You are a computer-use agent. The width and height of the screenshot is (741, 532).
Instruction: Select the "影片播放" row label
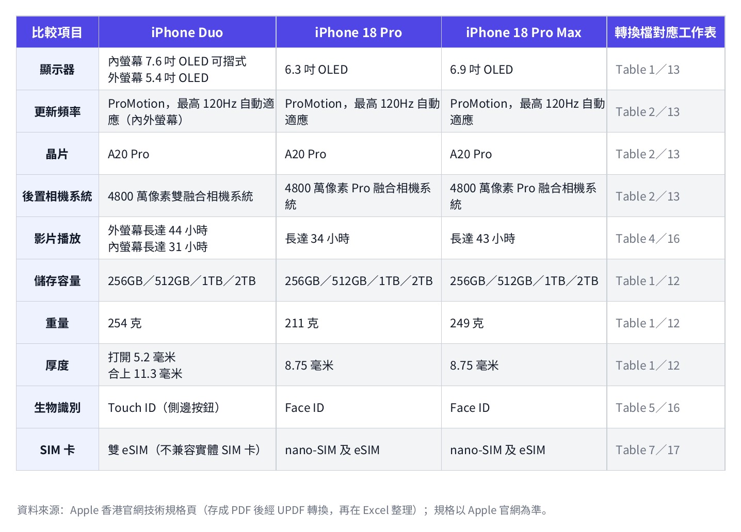coord(57,239)
